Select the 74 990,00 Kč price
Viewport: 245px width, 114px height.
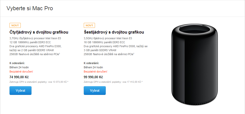(x=19, y=77)
